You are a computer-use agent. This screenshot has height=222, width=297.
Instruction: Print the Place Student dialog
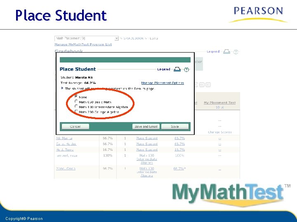click(x=177, y=69)
